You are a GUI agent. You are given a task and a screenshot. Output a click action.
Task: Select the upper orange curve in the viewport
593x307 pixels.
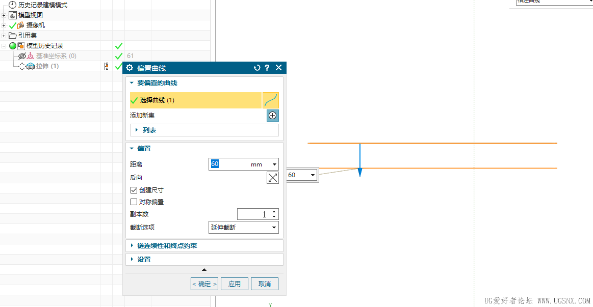pyautogui.click(x=432, y=143)
